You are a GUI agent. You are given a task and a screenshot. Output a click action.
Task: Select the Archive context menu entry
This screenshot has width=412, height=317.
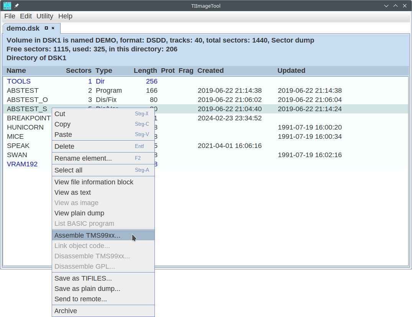(x=66, y=311)
